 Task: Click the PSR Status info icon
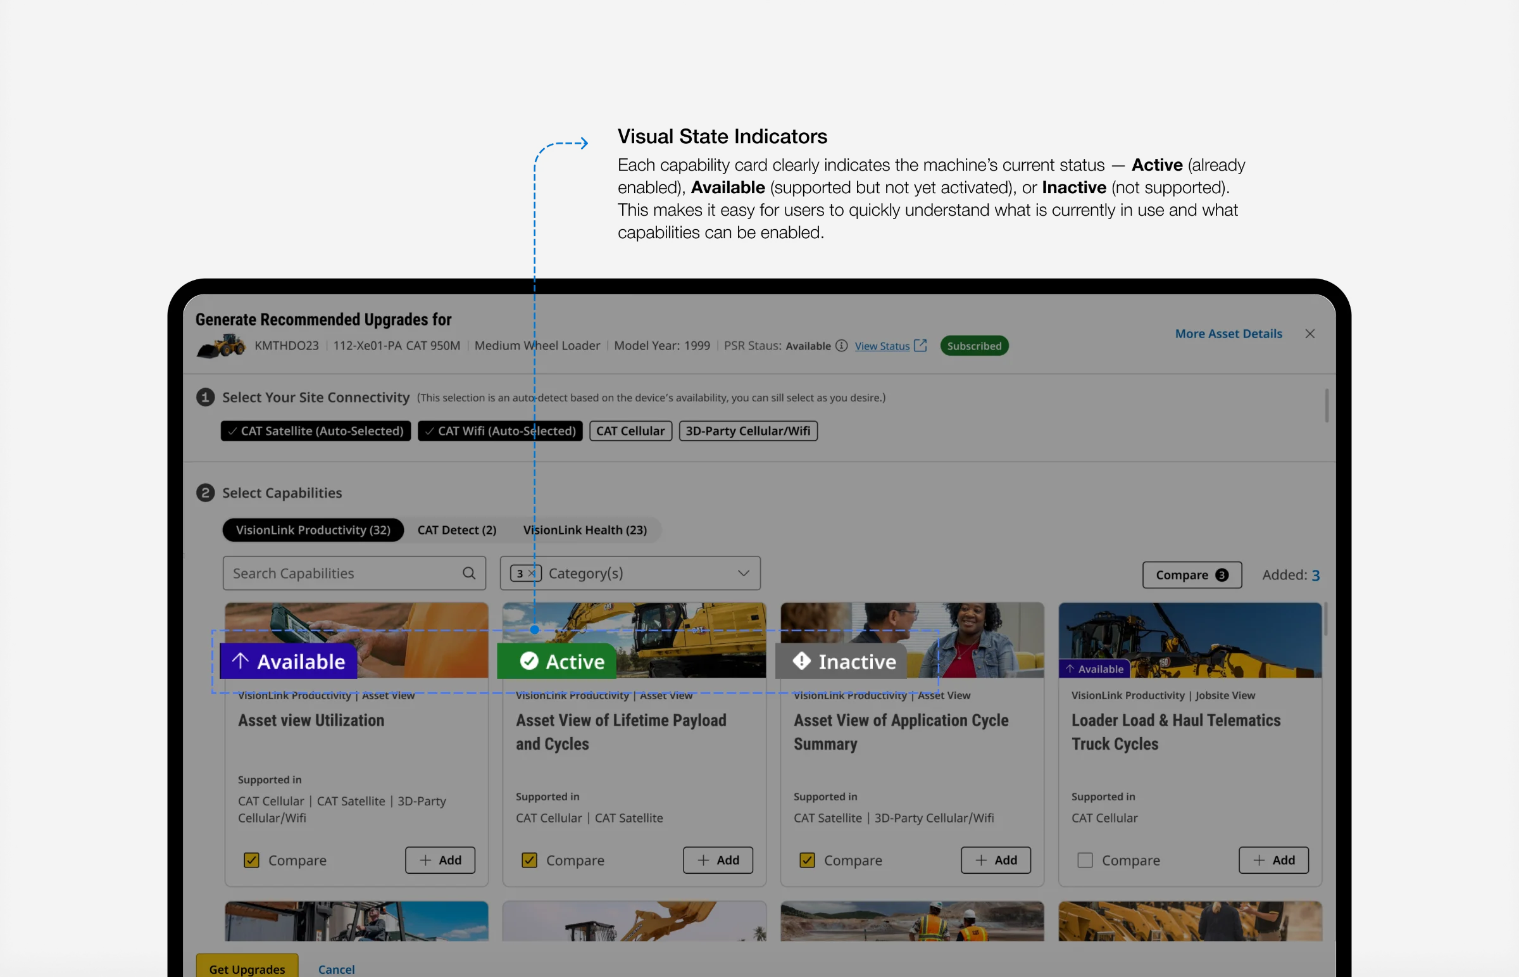(841, 346)
